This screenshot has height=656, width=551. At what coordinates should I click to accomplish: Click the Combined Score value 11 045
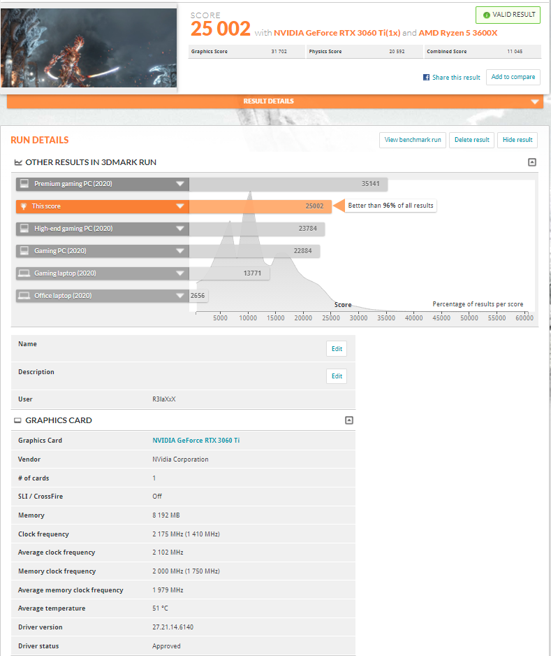click(515, 52)
